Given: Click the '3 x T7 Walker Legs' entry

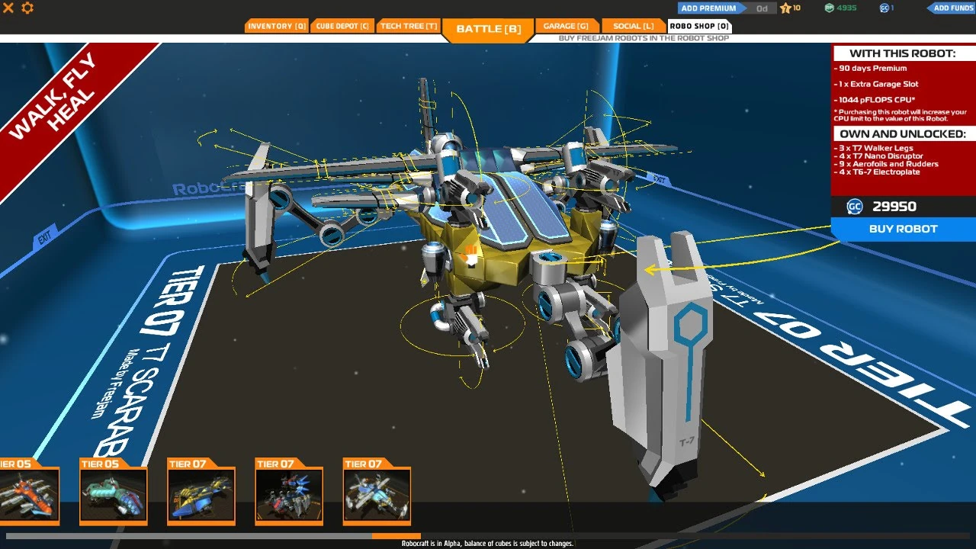Looking at the screenshot, I should click(x=873, y=149).
